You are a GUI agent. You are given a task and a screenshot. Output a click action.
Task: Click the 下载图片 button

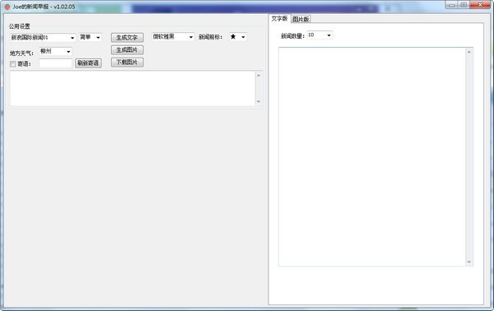click(128, 63)
